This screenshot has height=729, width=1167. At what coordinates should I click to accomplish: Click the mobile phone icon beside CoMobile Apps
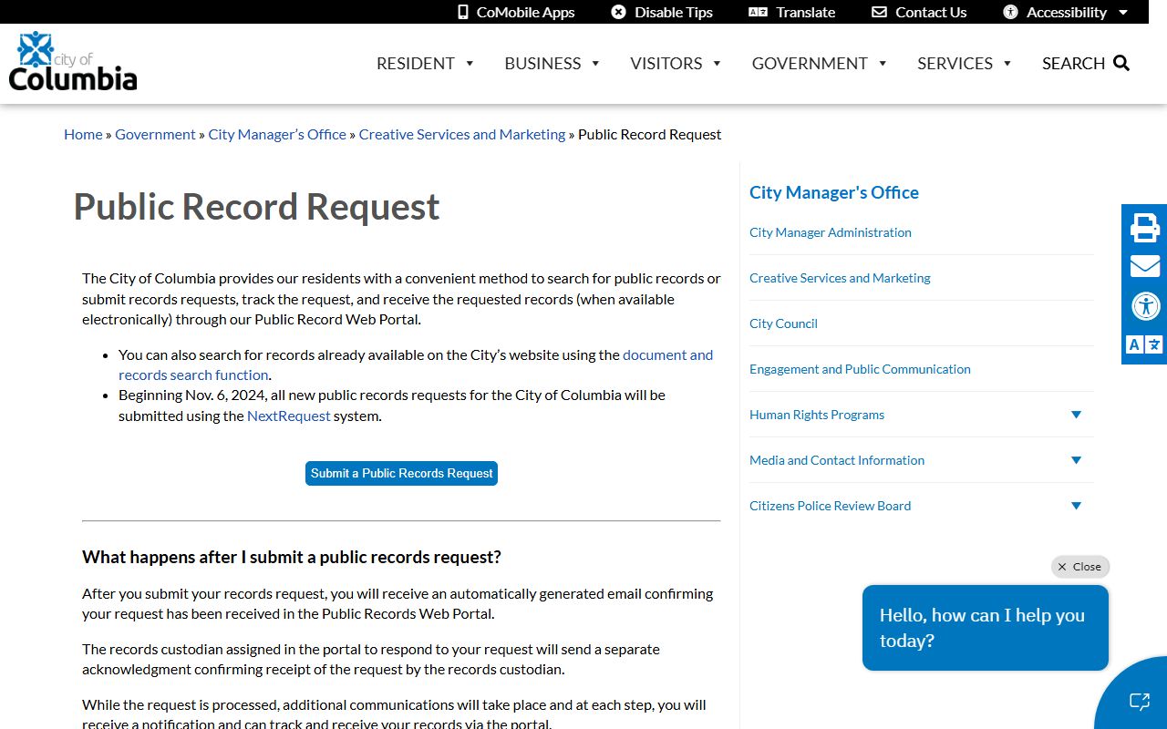[463, 12]
